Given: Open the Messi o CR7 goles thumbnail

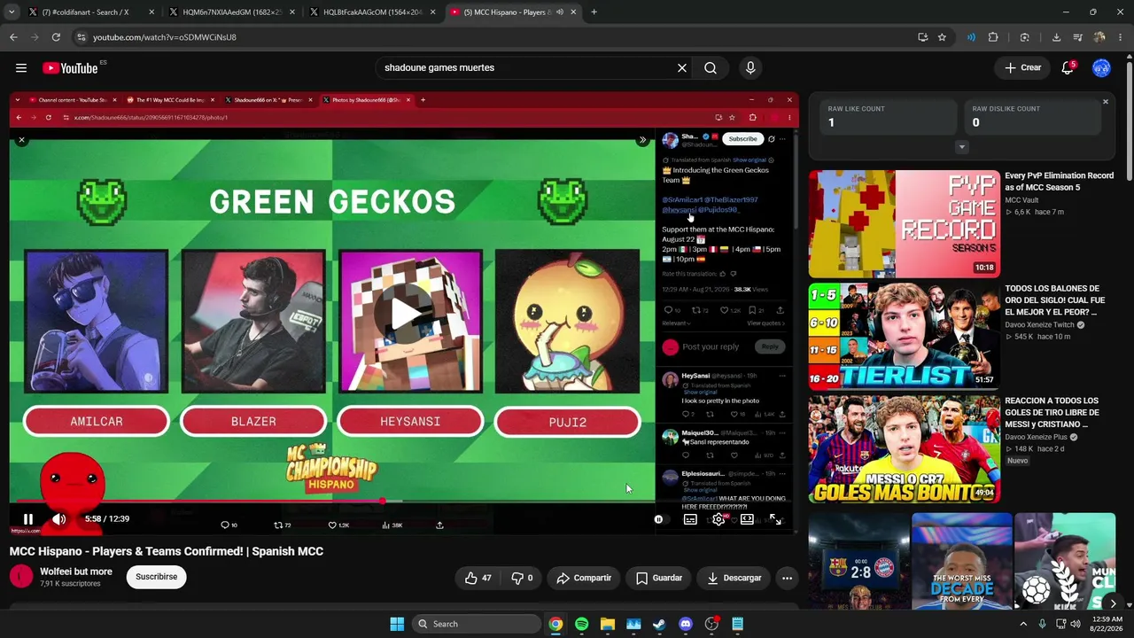Looking at the screenshot, I should pyautogui.click(x=904, y=449).
